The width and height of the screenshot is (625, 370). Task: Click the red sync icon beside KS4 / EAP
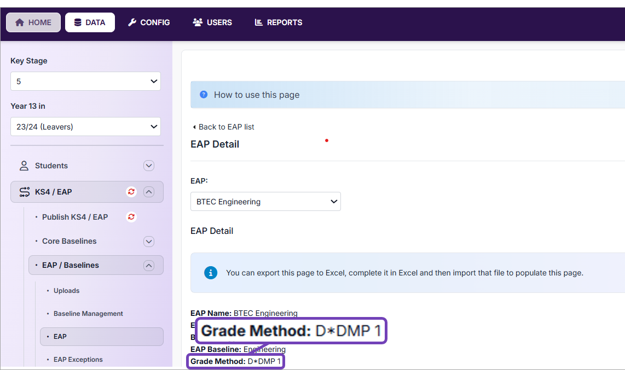[131, 192]
